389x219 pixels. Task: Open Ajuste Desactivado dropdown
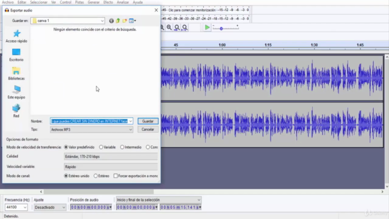(x=50, y=207)
